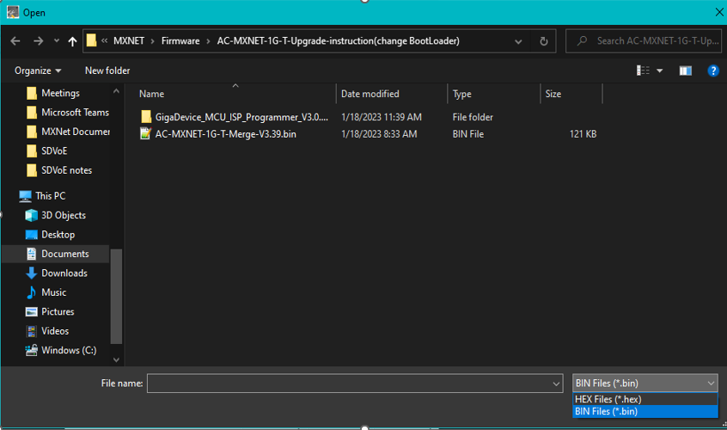Open the Meetings folder in sidebar
The height and width of the screenshot is (430, 727).
coord(60,93)
